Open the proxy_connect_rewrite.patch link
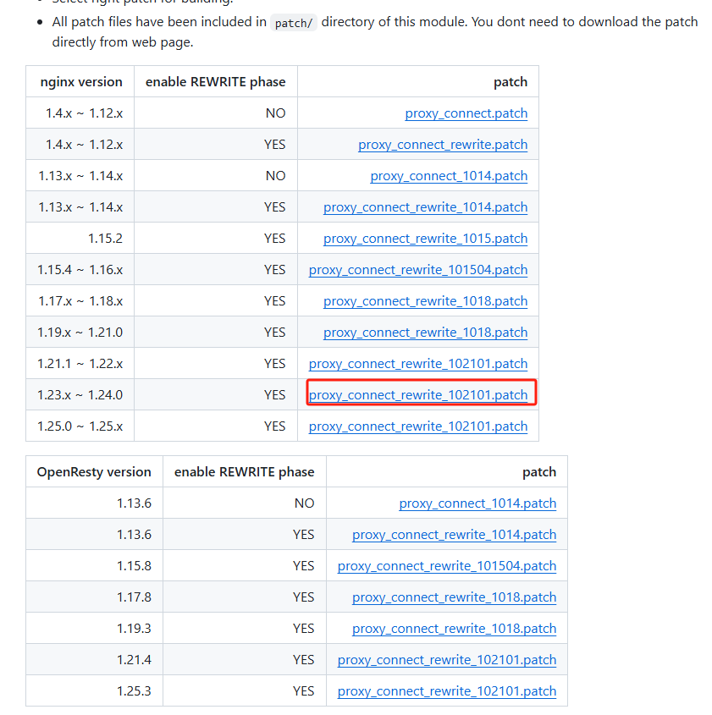Image resolution: width=712 pixels, height=715 pixels. coord(443,145)
